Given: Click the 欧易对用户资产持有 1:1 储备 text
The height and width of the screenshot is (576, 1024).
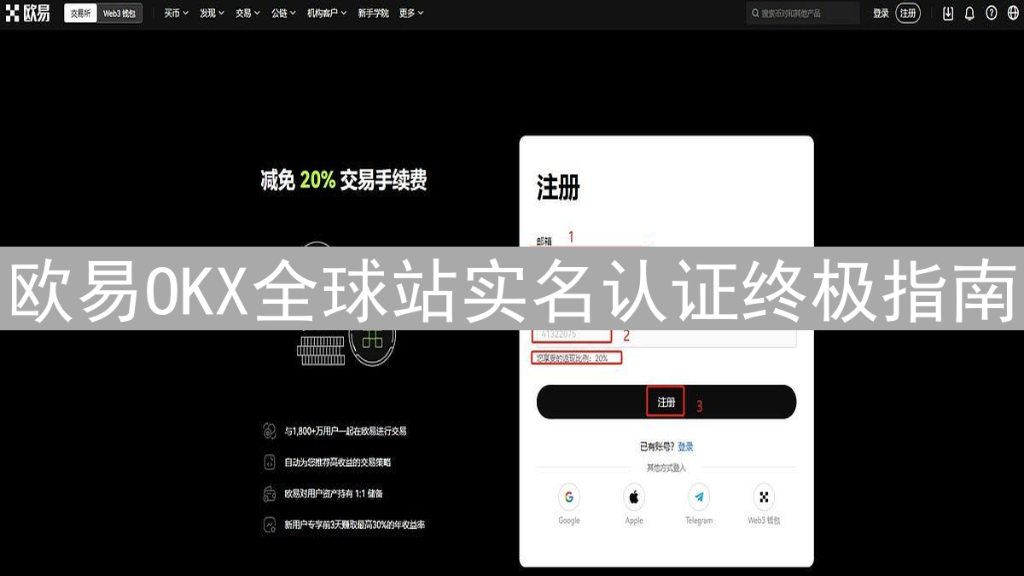Looking at the screenshot, I should tap(334, 493).
